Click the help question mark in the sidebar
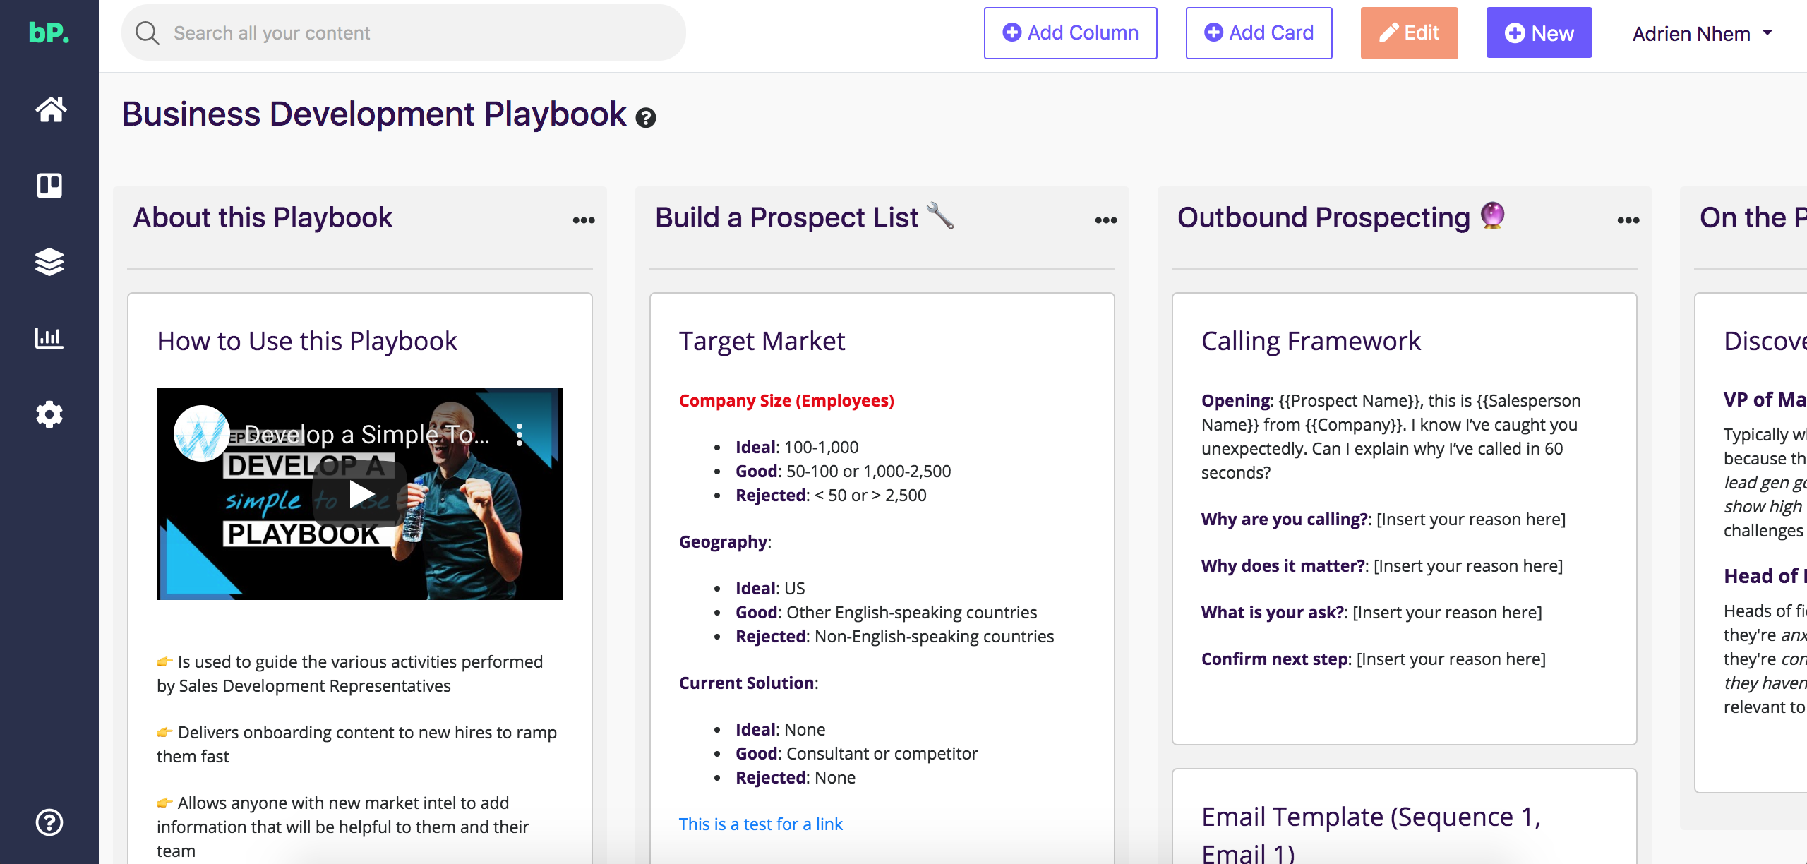 (49, 821)
